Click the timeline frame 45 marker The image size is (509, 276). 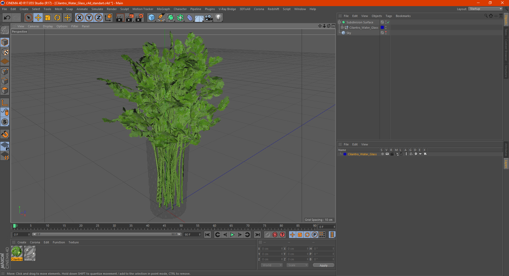[164, 226]
